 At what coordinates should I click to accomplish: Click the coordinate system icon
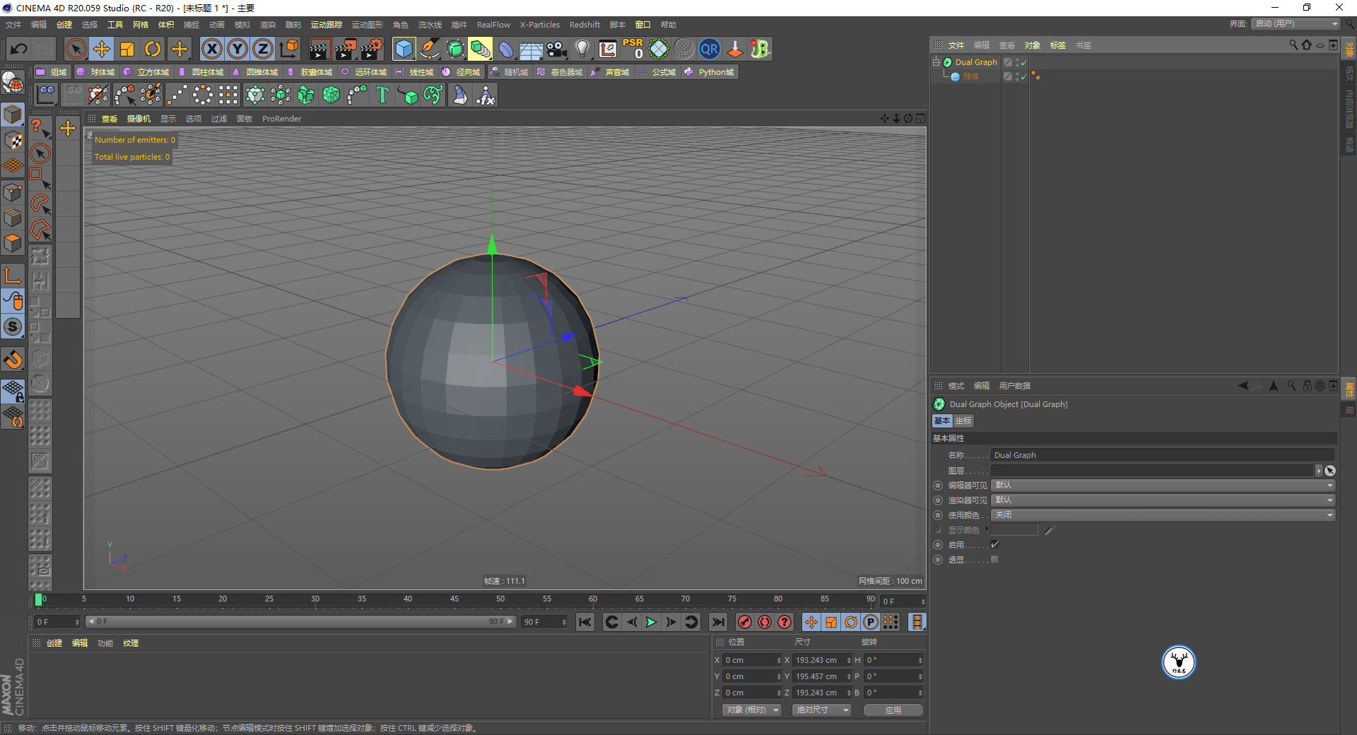click(x=289, y=49)
